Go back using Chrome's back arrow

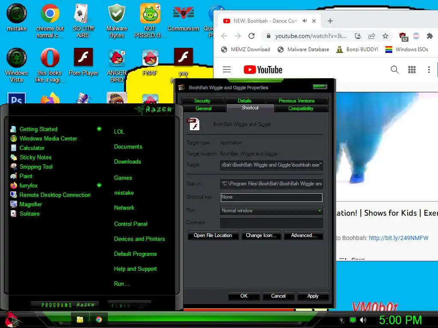[x=224, y=36]
